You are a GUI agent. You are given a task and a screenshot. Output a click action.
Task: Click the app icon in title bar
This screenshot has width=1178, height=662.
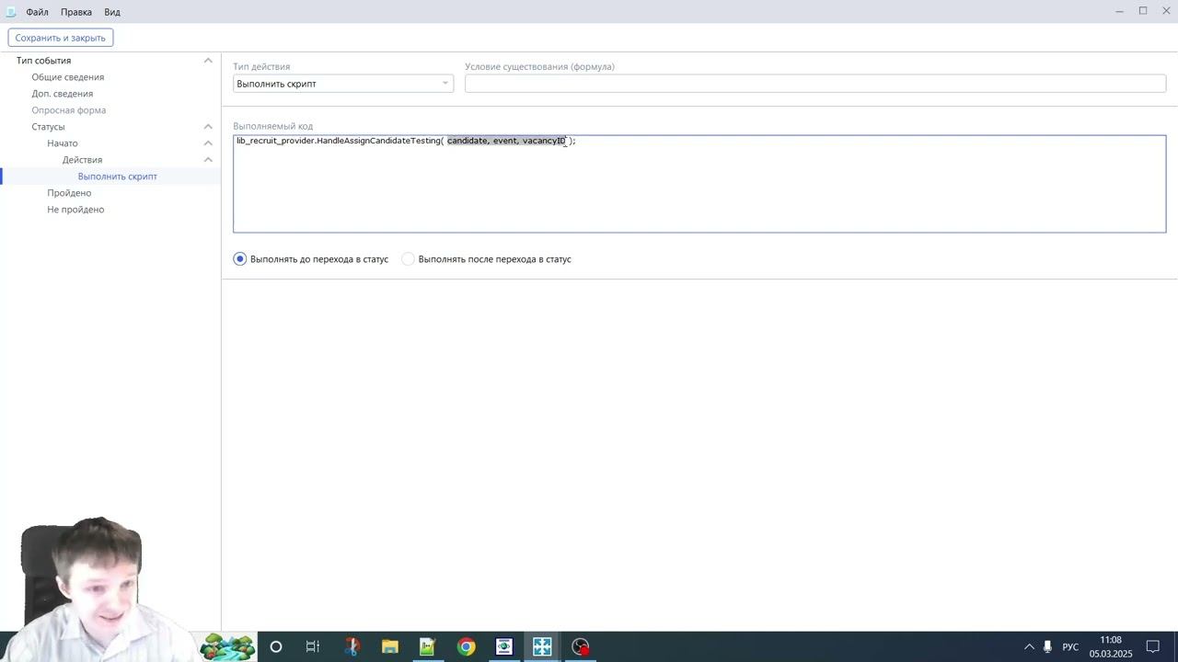(x=10, y=12)
